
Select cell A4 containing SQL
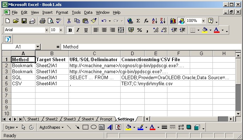tap(23, 77)
